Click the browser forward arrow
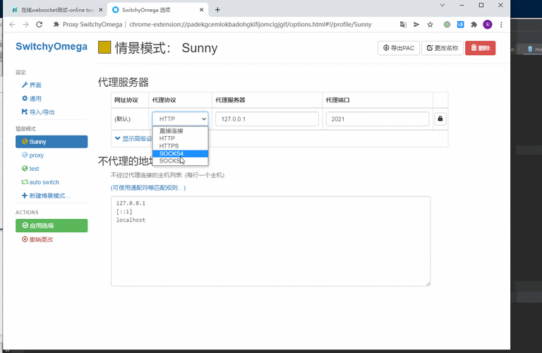 [25, 25]
